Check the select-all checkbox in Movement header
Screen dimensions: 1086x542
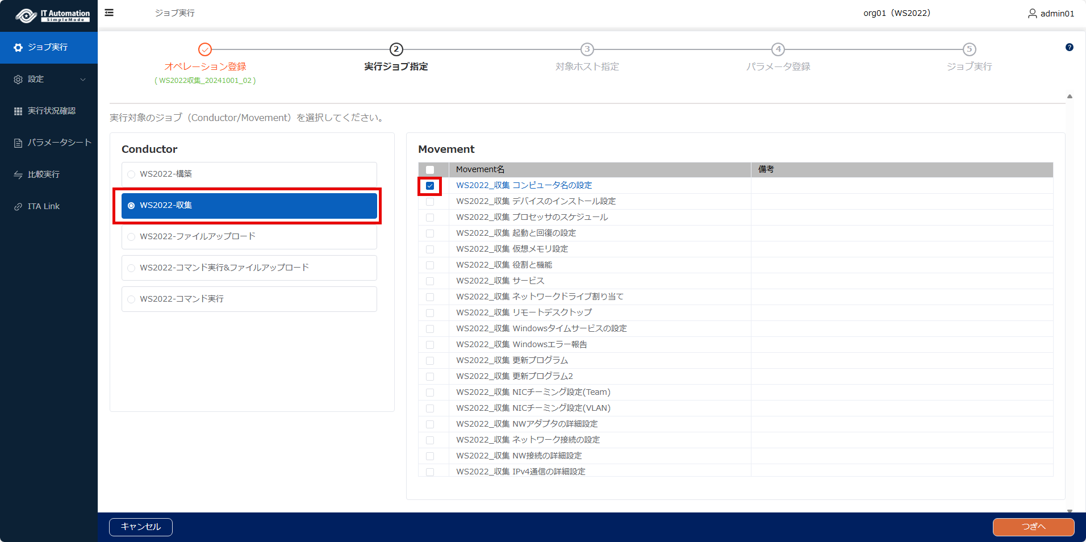[x=430, y=170]
